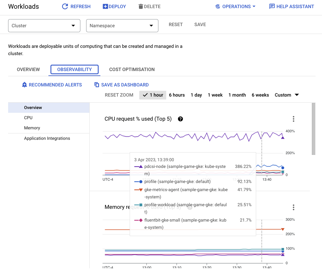Click the Operations icon in the header
322x270 pixels.
click(x=218, y=6)
